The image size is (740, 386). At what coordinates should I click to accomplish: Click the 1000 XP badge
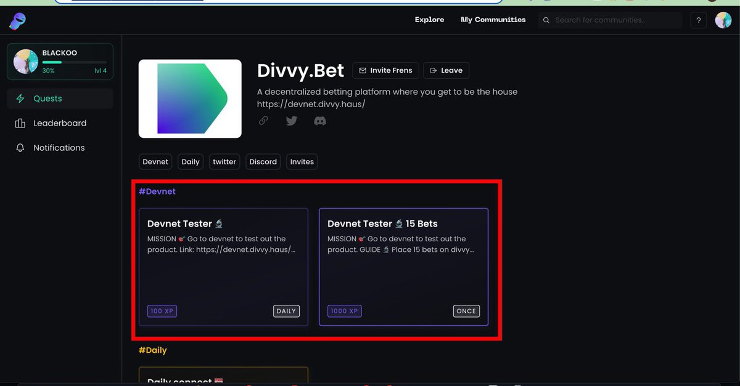click(x=345, y=311)
